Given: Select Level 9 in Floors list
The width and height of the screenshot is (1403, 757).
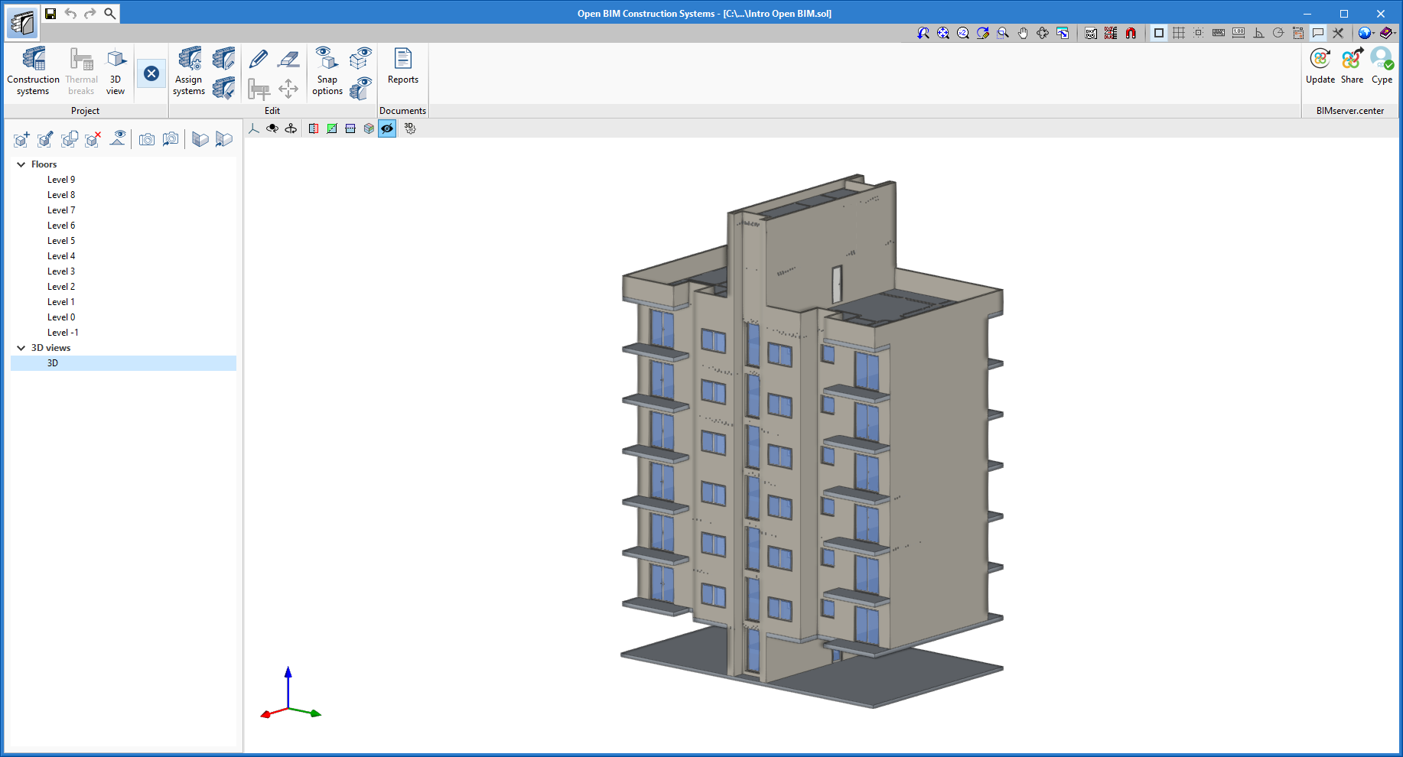Looking at the screenshot, I should point(61,180).
